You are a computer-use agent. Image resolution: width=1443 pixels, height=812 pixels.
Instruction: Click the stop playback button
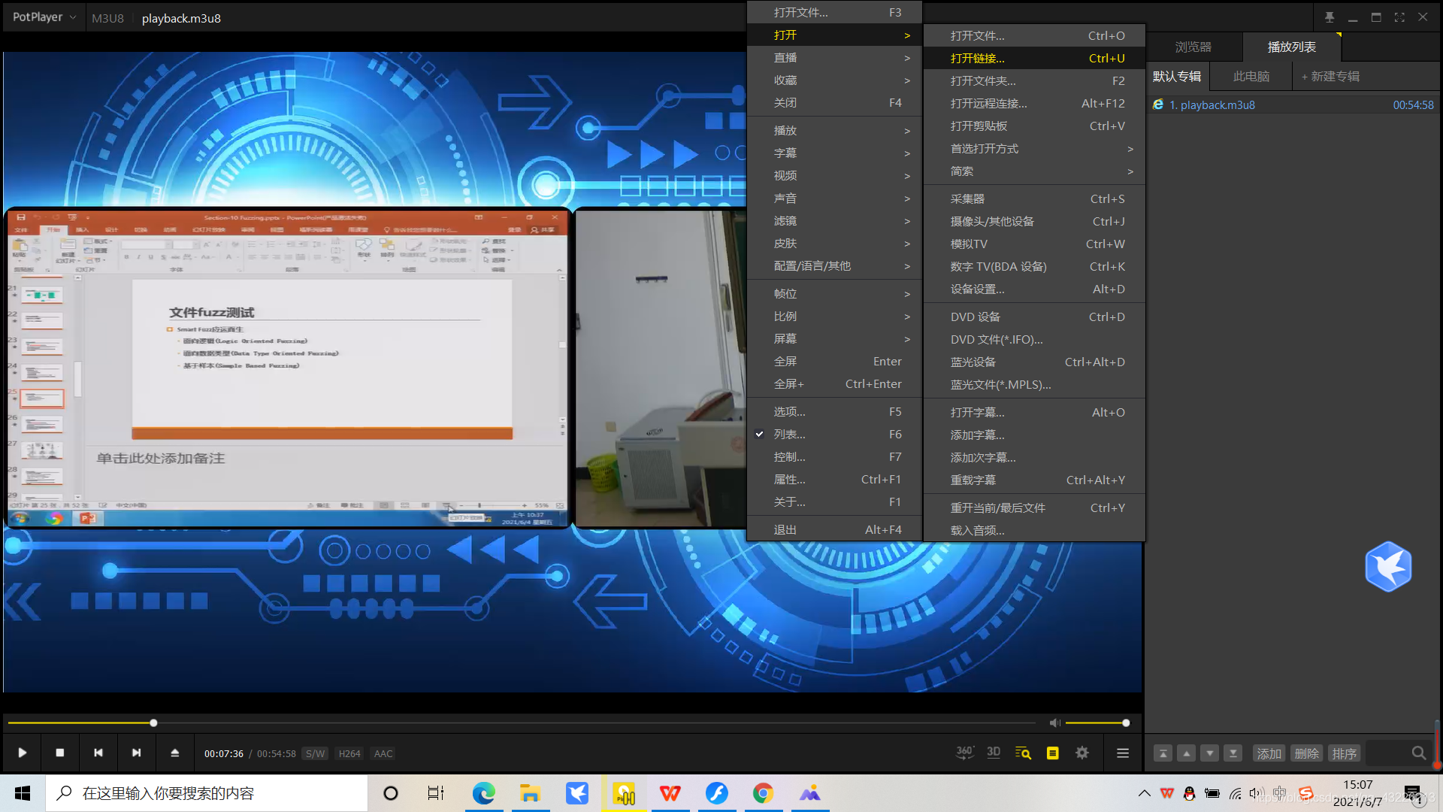coord(60,753)
